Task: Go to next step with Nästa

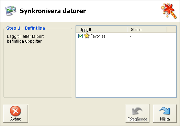Action: click(165, 114)
